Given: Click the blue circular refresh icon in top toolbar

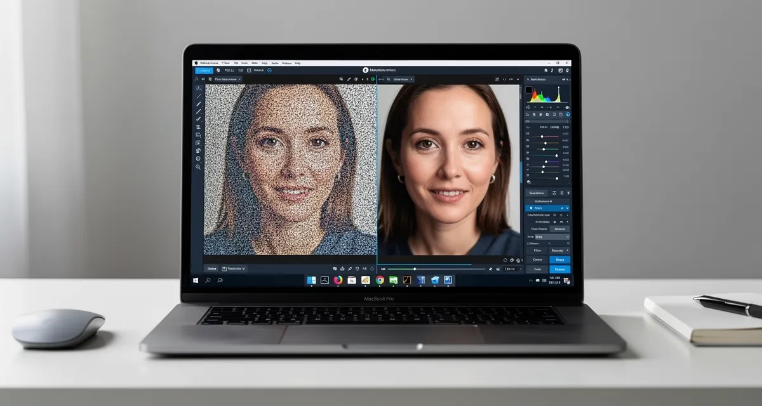Looking at the screenshot, I should tap(269, 70).
